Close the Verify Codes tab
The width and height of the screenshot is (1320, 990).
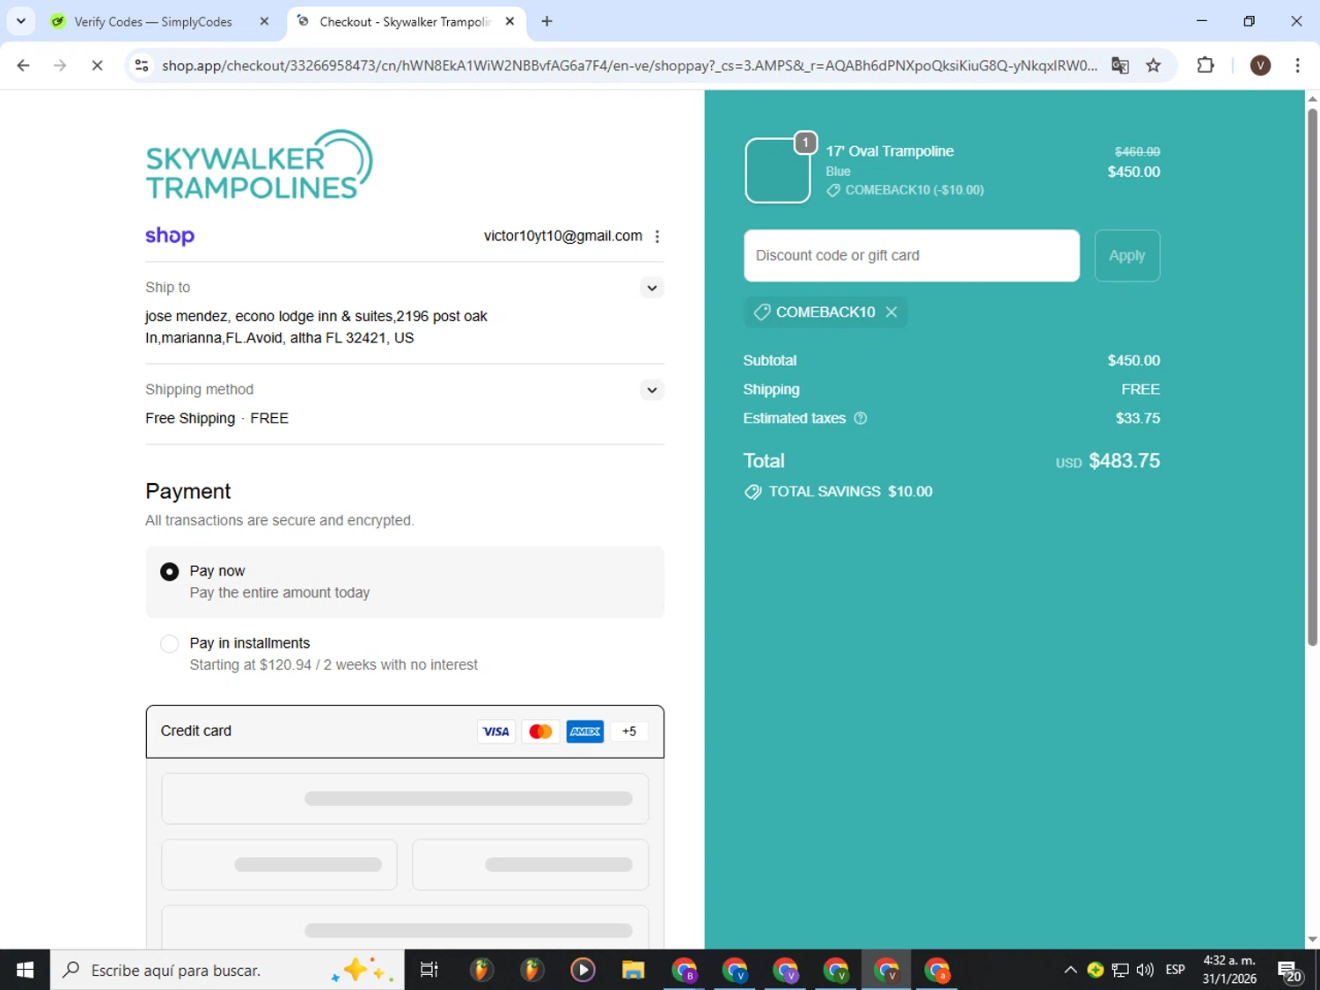point(264,22)
